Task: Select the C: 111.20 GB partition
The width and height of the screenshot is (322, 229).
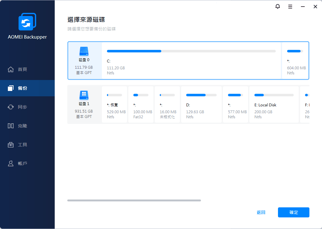Action: click(191, 61)
